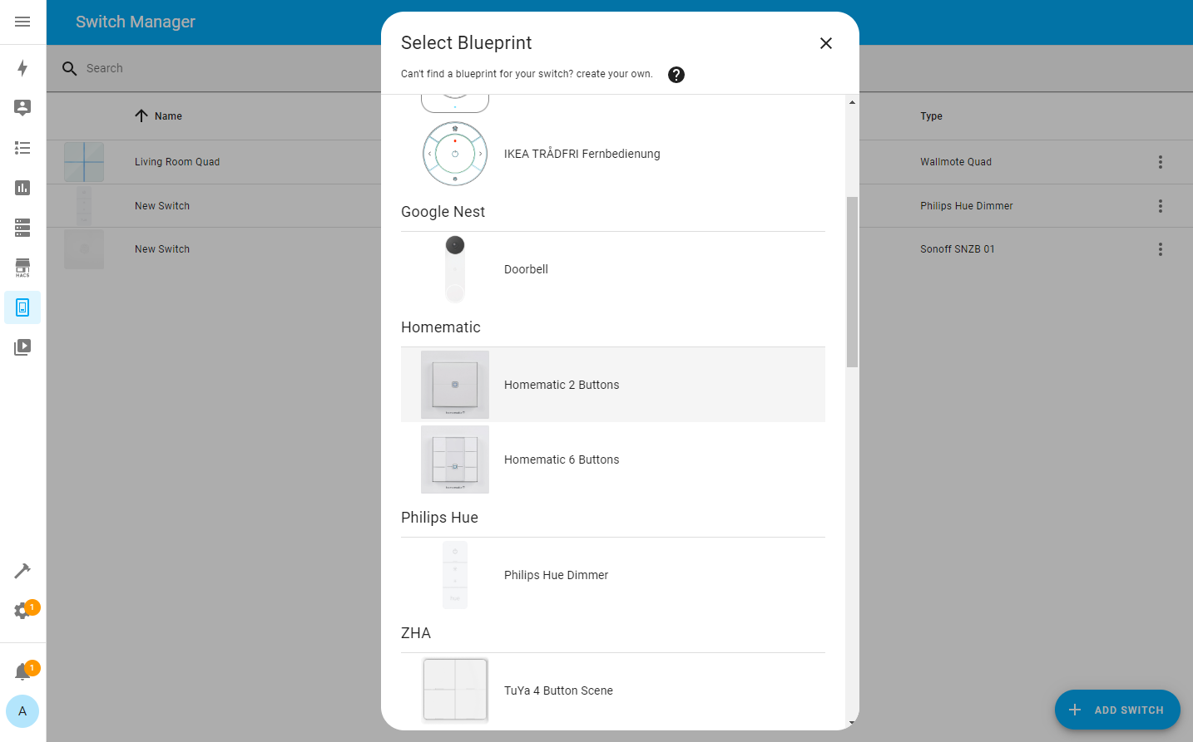Click scrollbar up arrow in dialog
Viewport: 1193px width, 742px height.
coord(852,102)
